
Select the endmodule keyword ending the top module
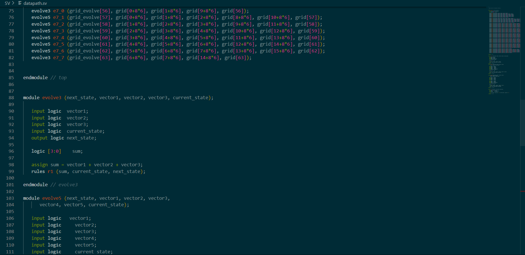tap(35, 77)
